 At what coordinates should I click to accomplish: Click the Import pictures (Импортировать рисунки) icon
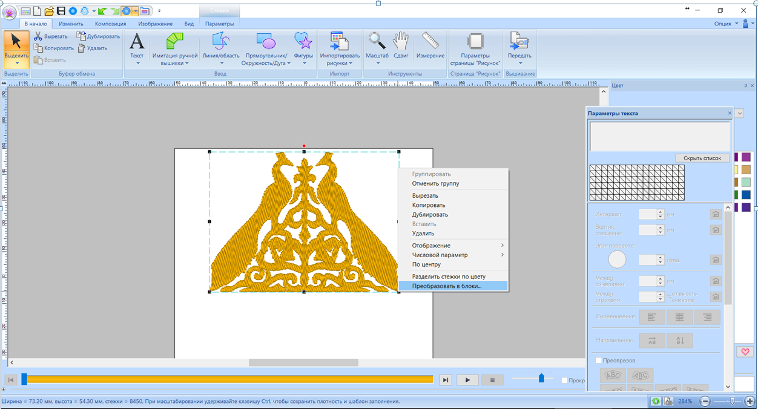tap(340, 41)
